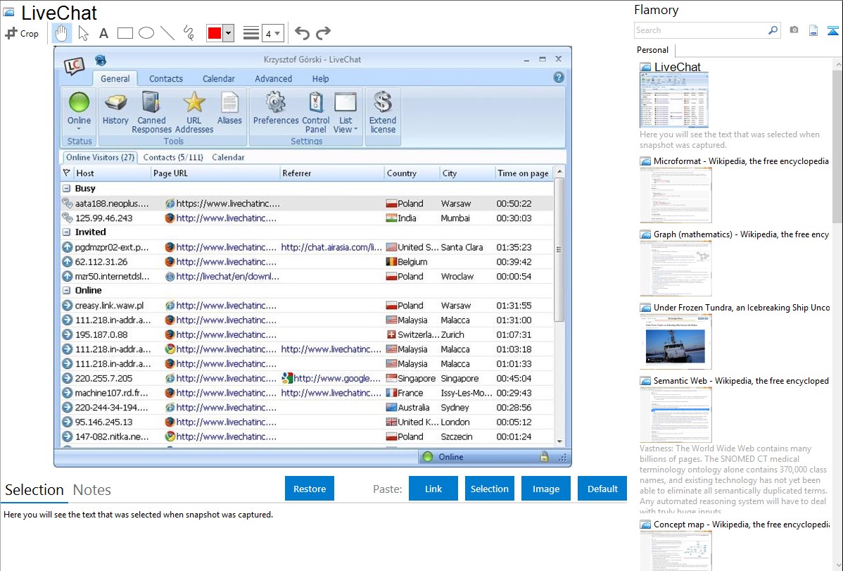This screenshot has width=843, height=571.
Task: Switch to the Contacts ribbon tab
Action: 165,79
